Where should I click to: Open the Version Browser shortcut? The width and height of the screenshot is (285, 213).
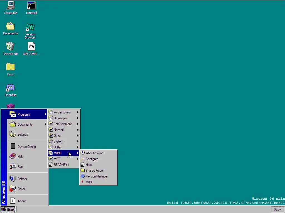(x=30, y=31)
